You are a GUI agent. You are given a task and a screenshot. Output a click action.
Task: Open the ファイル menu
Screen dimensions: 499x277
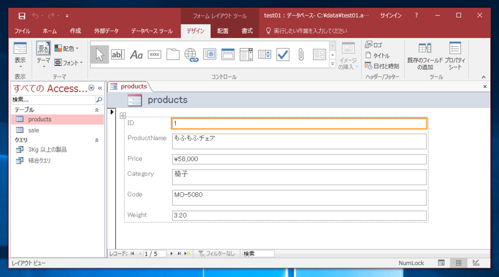[x=22, y=31]
